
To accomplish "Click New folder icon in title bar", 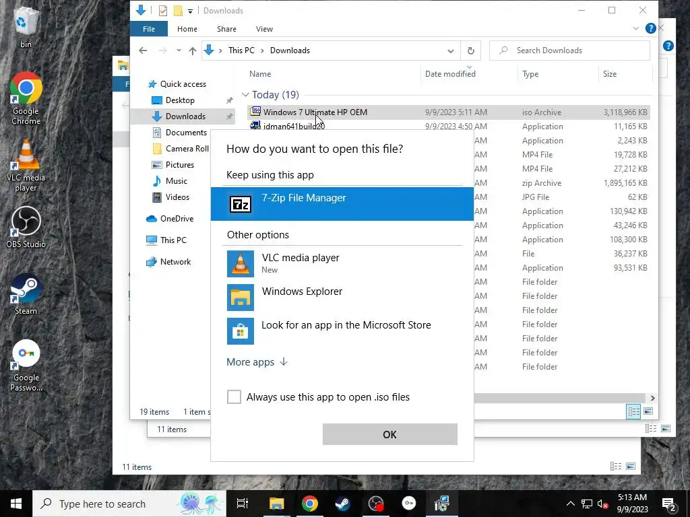I will click(x=178, y=11).
